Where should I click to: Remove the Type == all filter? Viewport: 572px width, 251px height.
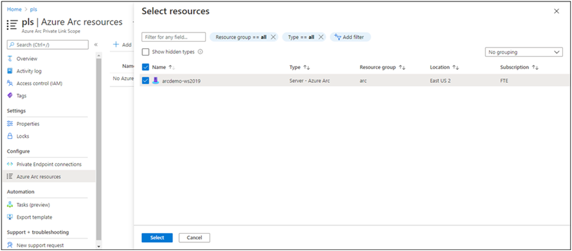(x=321, y=37)
